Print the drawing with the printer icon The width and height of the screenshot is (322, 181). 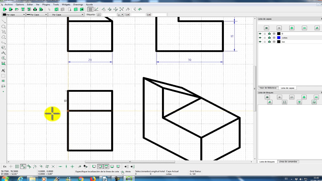[35, 9]
